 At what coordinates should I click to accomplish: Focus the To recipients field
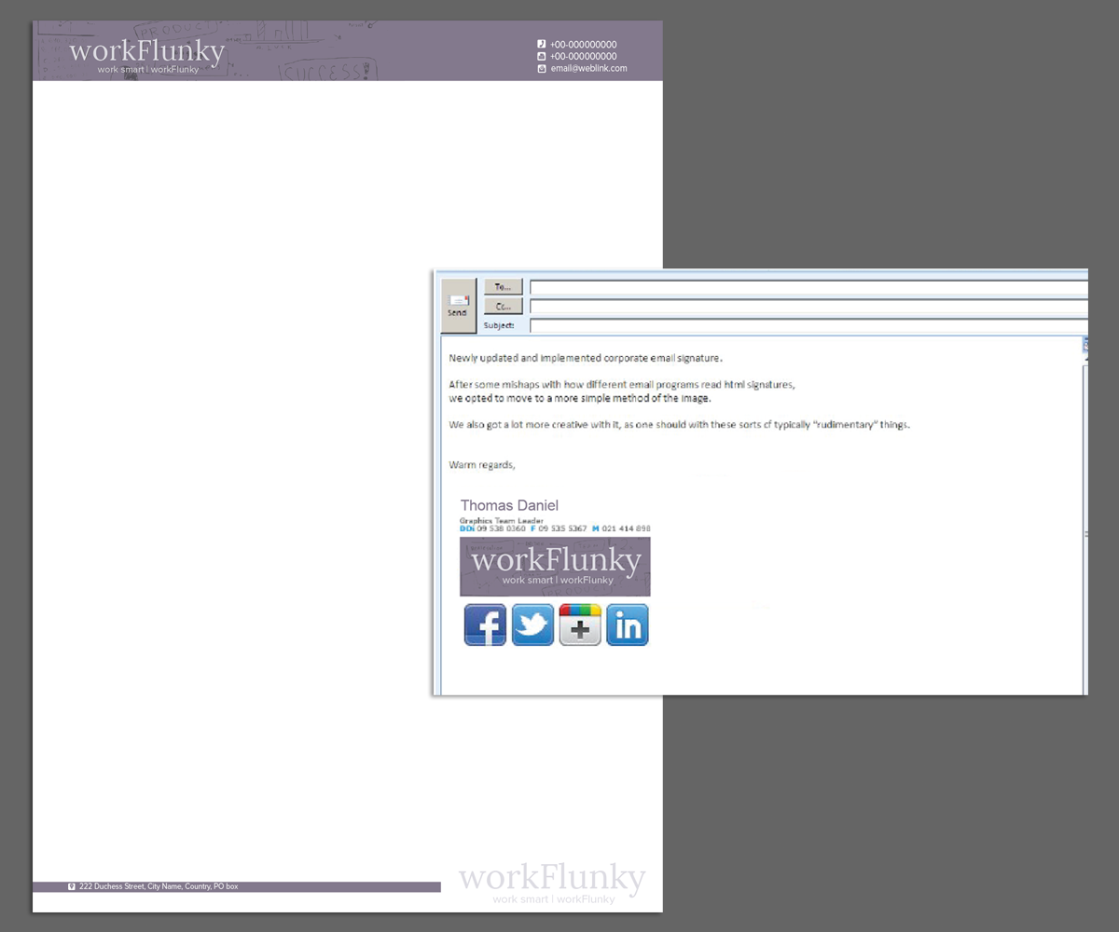[808, 287]
